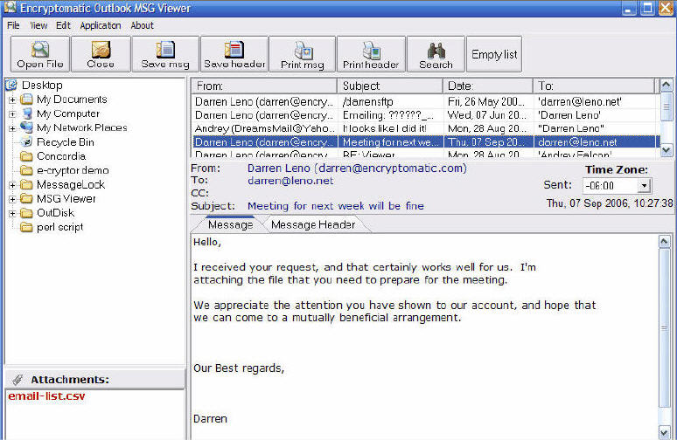Select the My Computer icon

coord(27,113)
